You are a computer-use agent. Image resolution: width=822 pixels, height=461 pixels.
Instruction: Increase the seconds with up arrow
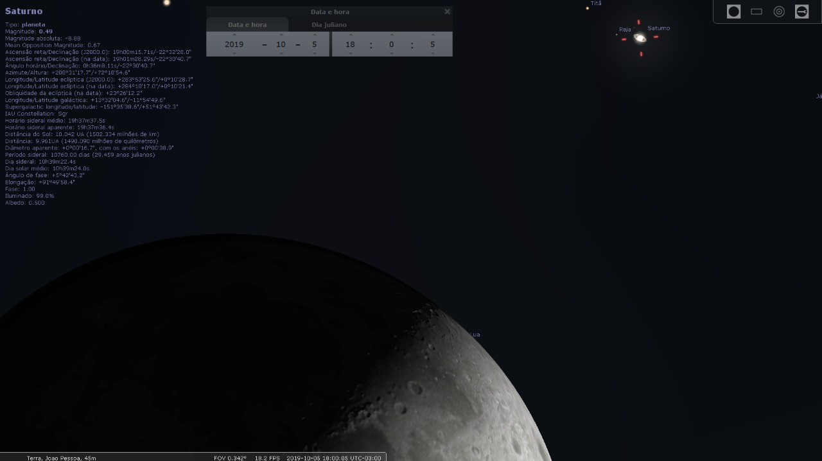tap(433, 35)
